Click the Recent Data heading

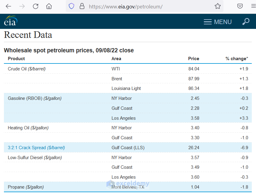[28, 35]
